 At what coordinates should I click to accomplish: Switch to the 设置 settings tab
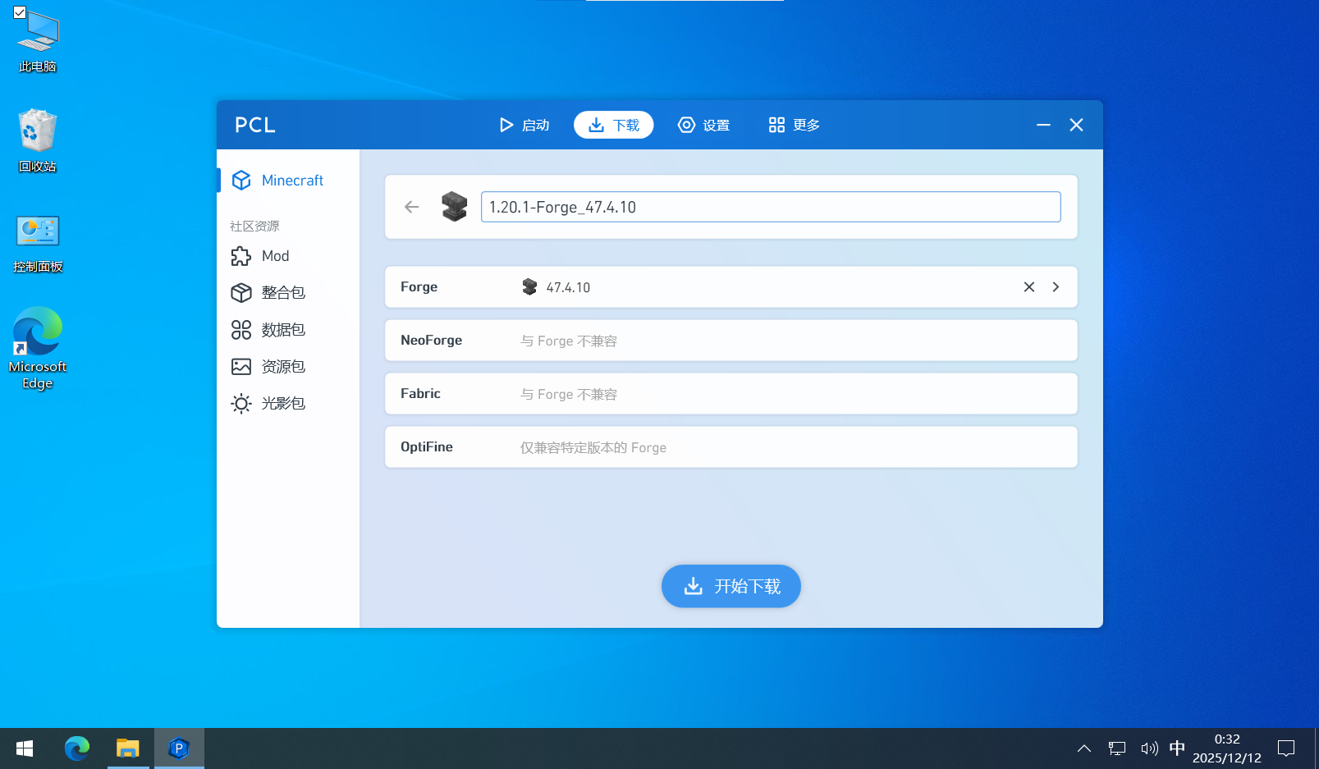click(x=704, y=125)
